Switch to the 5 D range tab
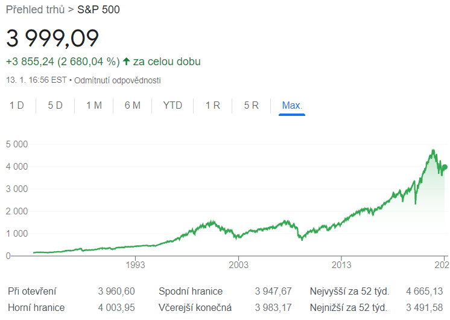 coord(55,106)
